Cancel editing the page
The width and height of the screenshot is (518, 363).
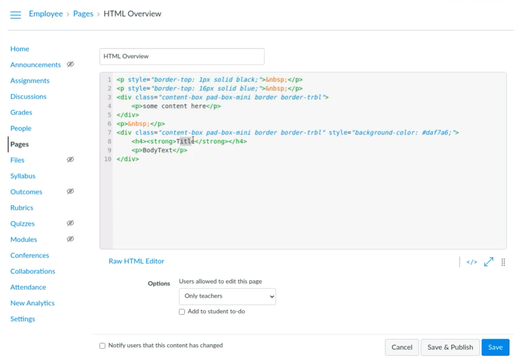point(402,347)
